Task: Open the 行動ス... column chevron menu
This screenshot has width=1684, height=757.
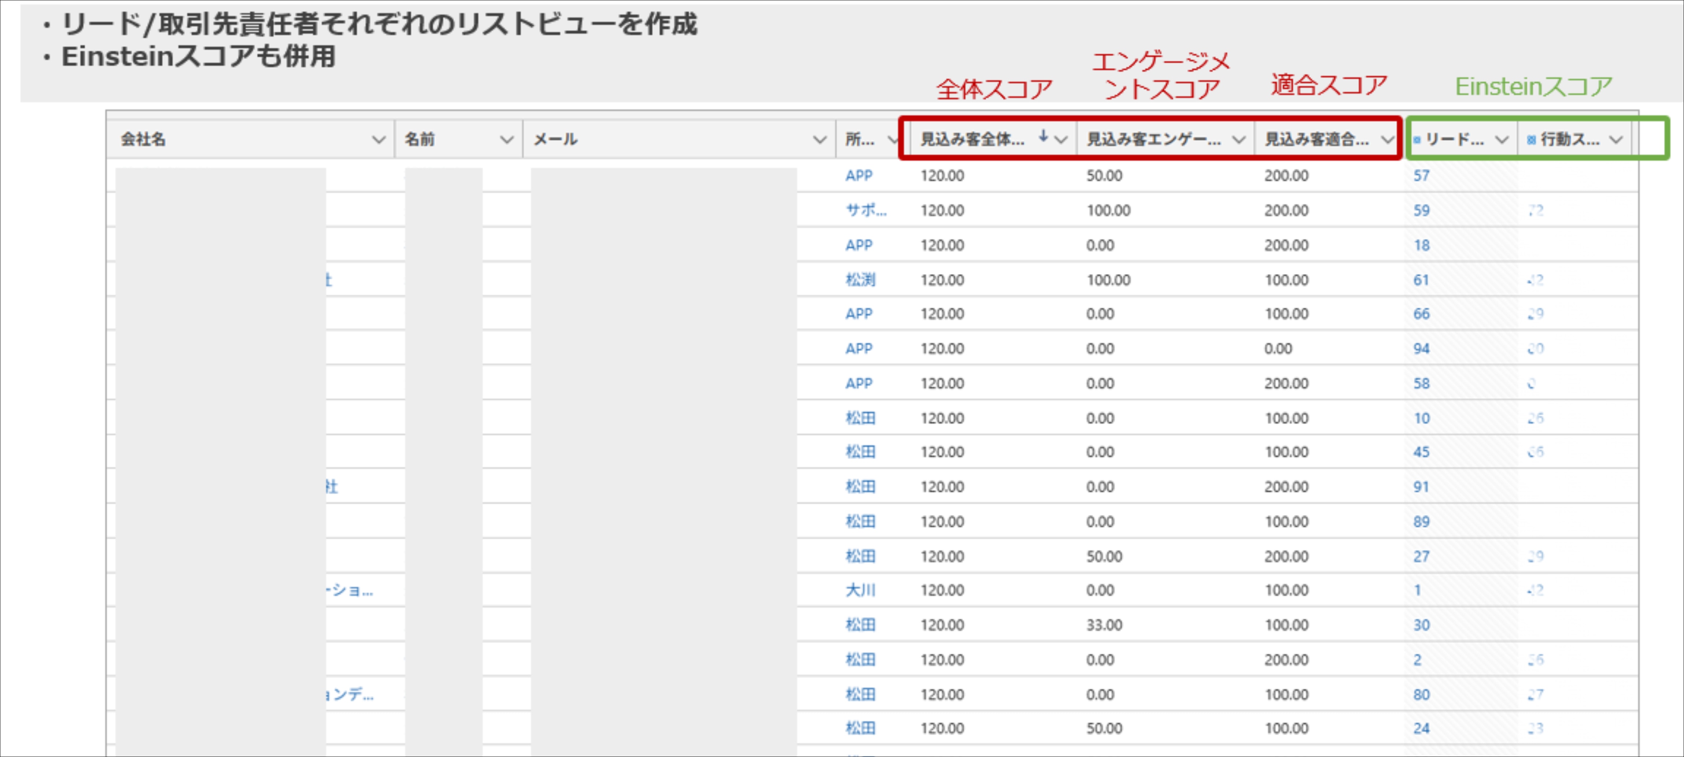Action: 1616,140
